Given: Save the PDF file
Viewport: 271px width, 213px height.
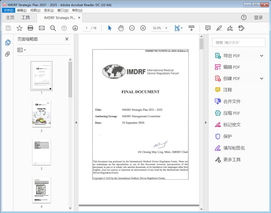Looking at the screenshot, I should (8, 28).
